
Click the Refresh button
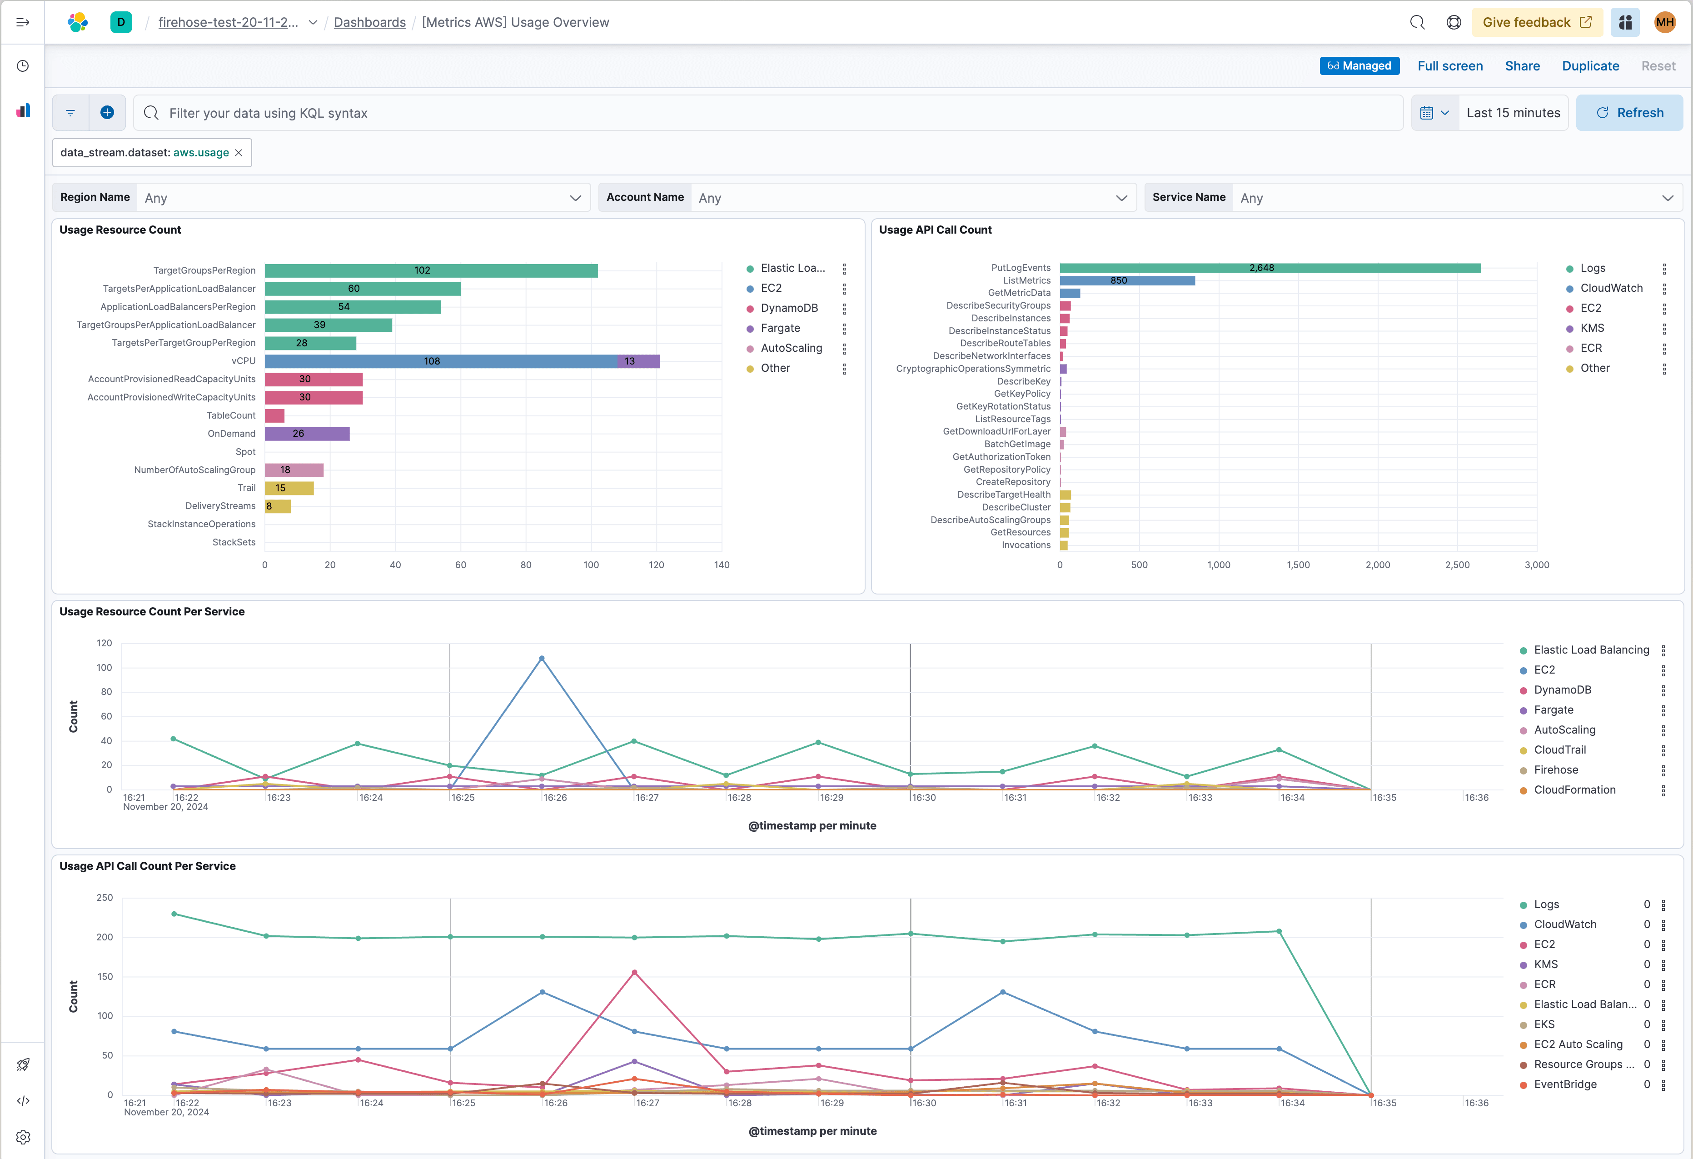tap(1630, 112)
